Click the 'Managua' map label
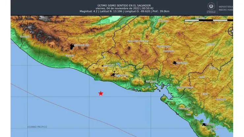 tap(210, 124)
